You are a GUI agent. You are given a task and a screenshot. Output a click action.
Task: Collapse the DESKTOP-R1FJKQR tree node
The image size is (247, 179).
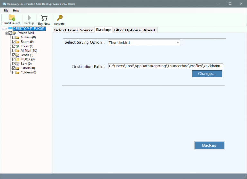[3, 29]
